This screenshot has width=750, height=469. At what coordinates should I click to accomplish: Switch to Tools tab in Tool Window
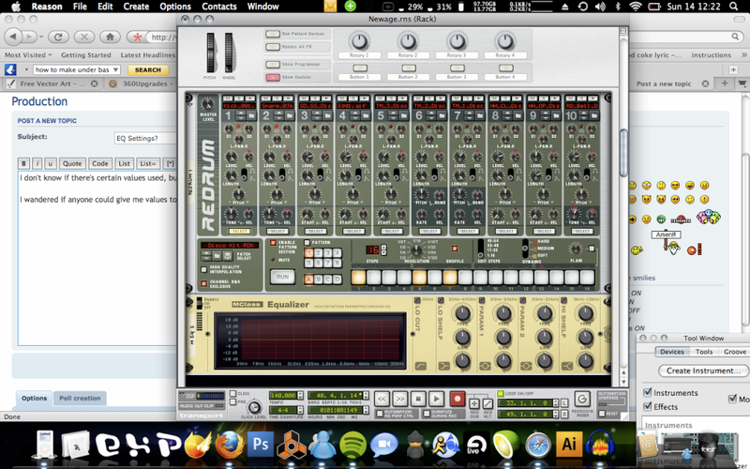tap(704, 352)
